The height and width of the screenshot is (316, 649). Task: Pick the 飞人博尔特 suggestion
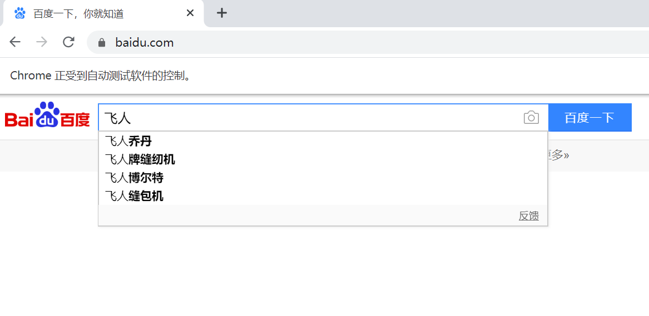point(134,178)
